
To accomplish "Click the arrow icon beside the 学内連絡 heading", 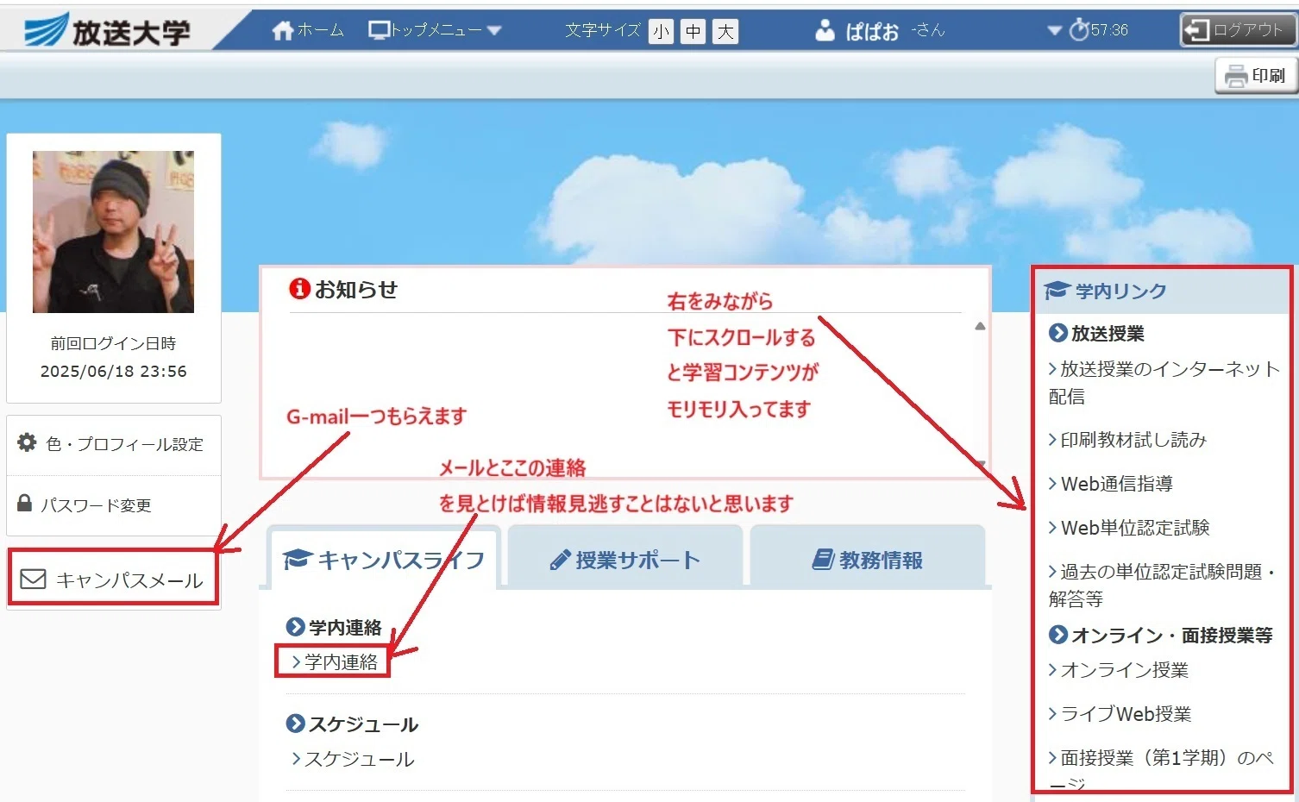I will click(x=296, y=627).
